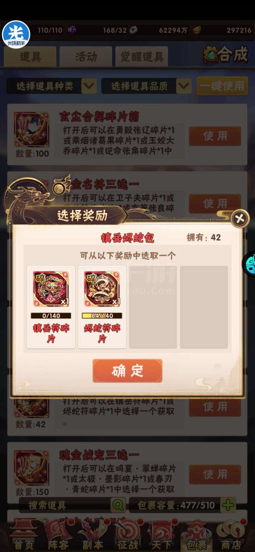Click the 一键使用 button

click(x=222, y=86)
